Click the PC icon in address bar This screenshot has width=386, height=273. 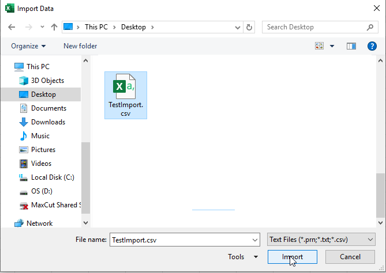[x=68, y=26]
